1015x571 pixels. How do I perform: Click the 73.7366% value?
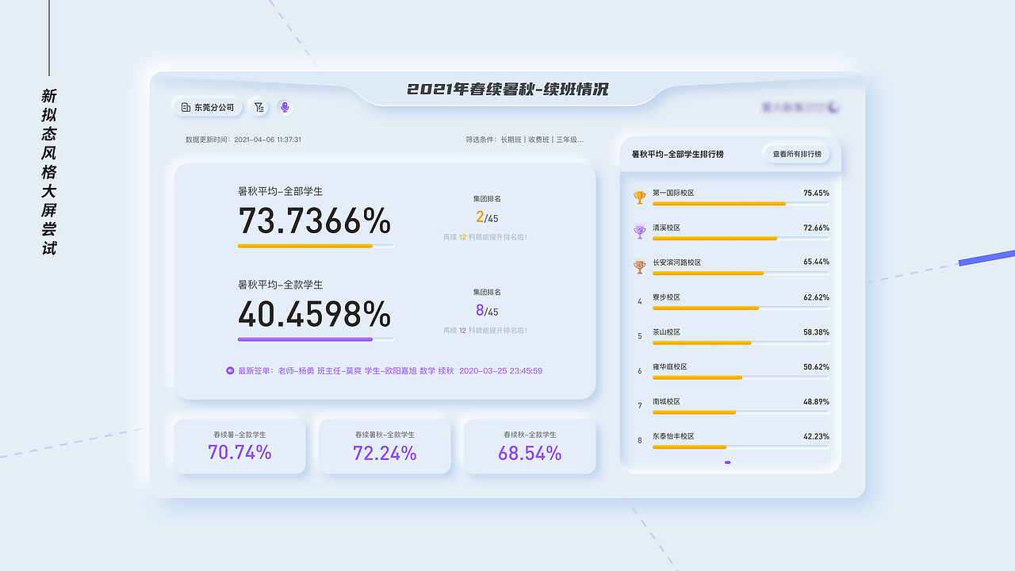coord(315,221)
